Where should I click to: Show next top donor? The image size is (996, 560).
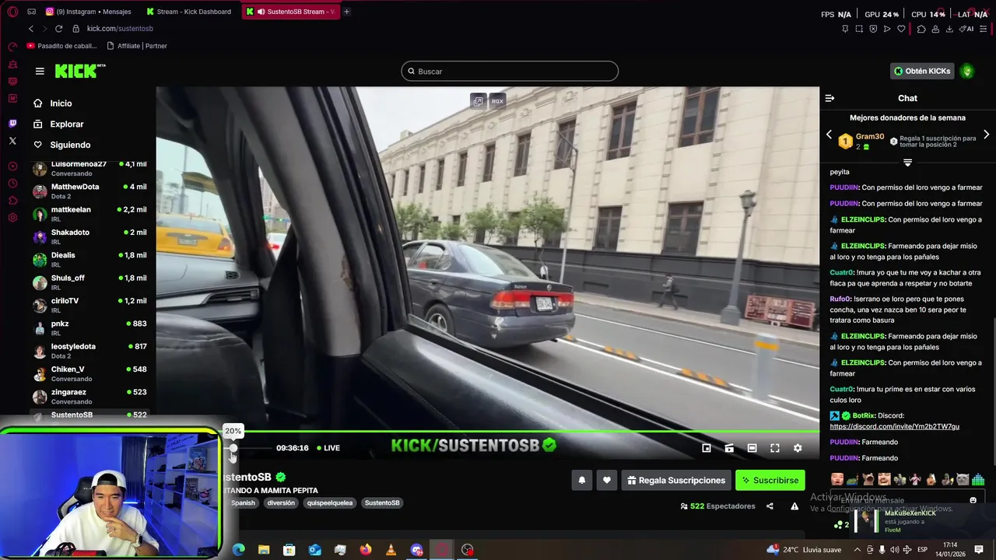click(986, 135)
